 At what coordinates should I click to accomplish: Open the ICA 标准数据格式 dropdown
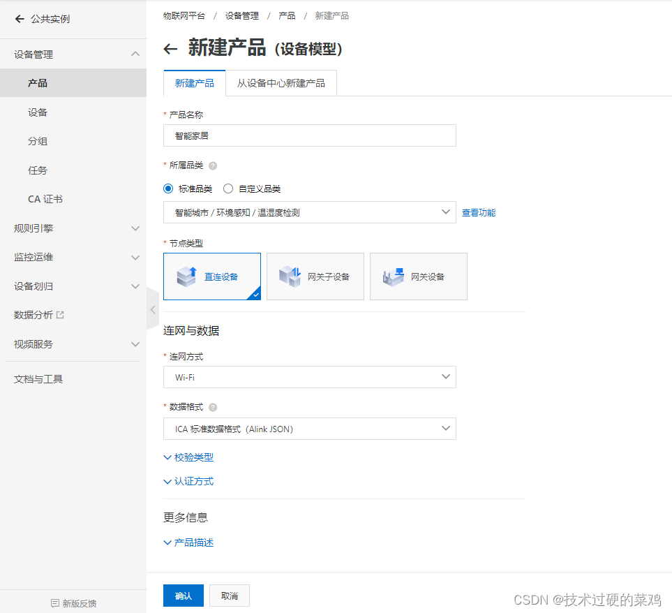(x=446, y=428)
